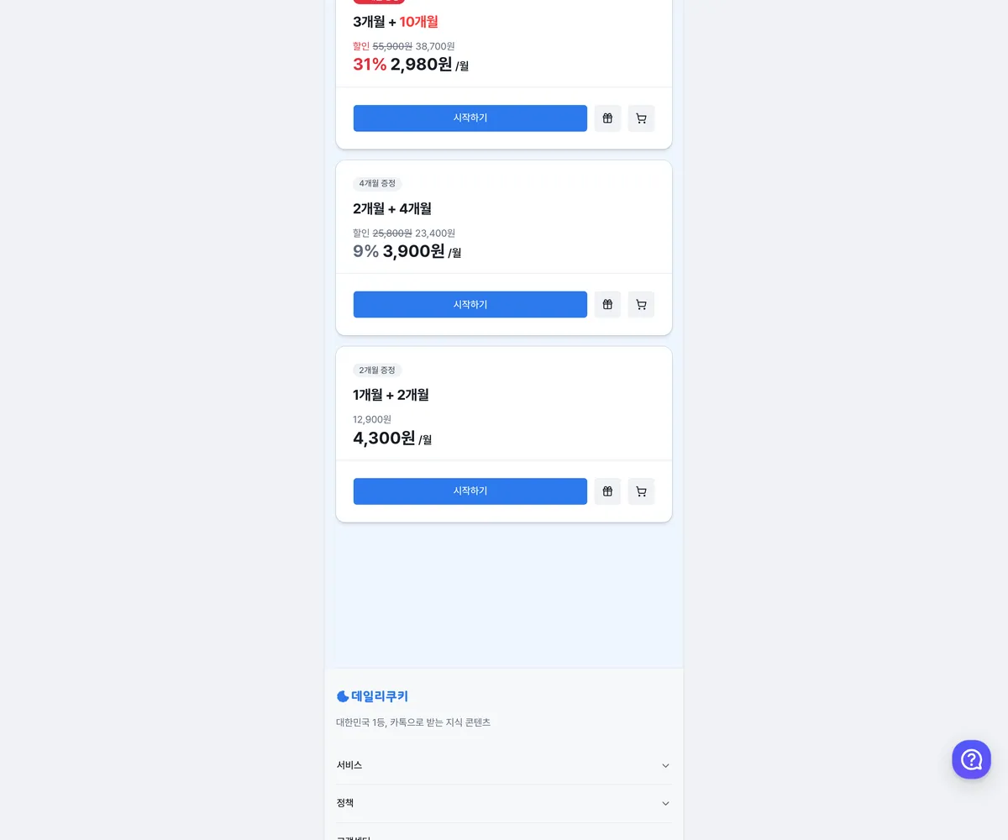Start the 2개월 + 4개월 plan with 시작하기
1008x840 pixels.
470,305
